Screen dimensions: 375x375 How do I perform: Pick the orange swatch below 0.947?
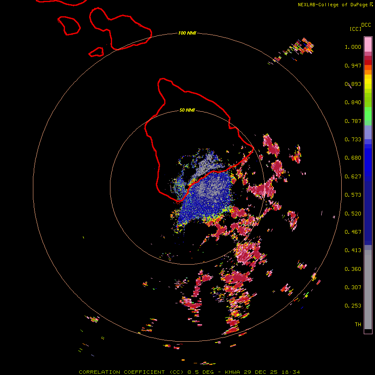368,72
